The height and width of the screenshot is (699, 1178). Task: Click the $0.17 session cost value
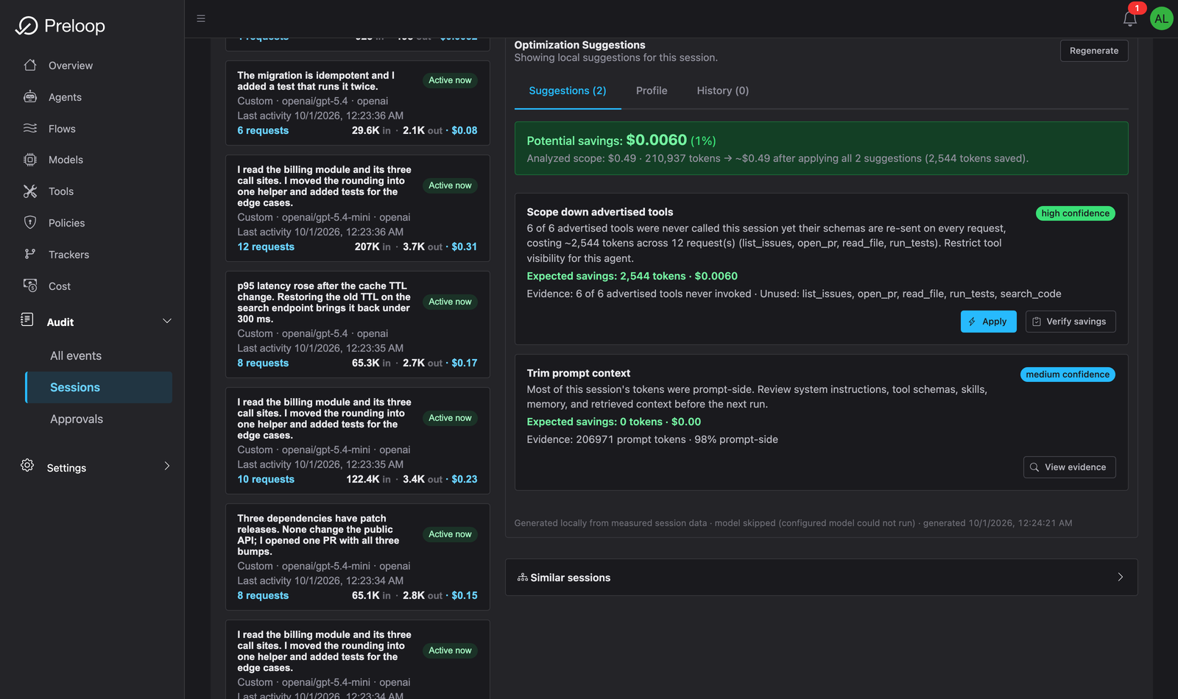465,363
